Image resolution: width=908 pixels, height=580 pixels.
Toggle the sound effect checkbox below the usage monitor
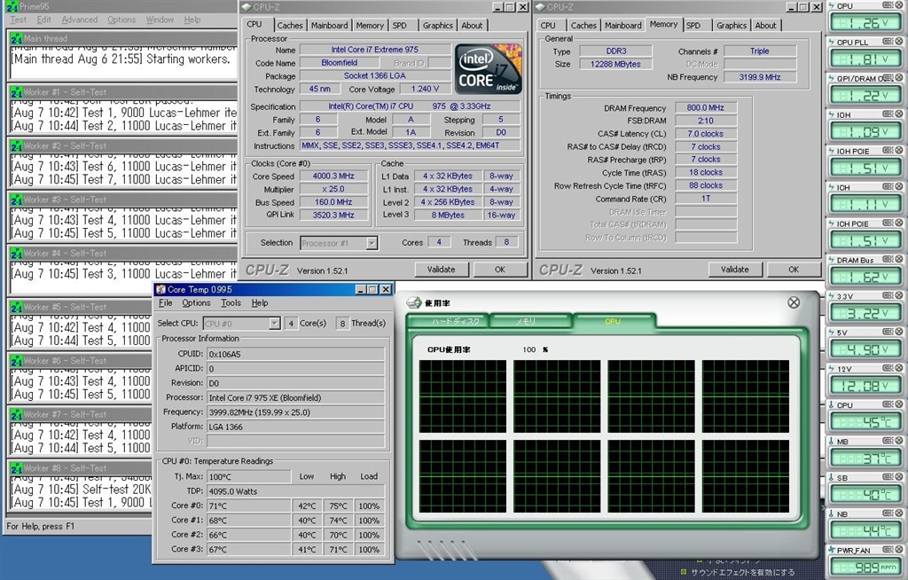point(685,573)
